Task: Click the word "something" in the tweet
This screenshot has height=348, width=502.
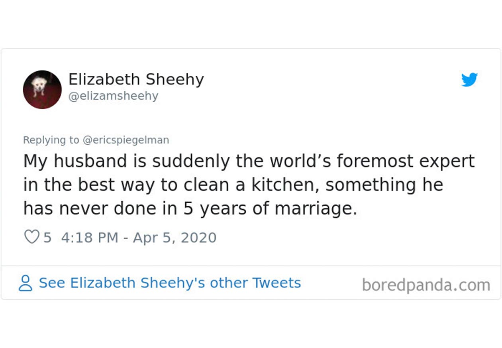Action: coord(371,185)
